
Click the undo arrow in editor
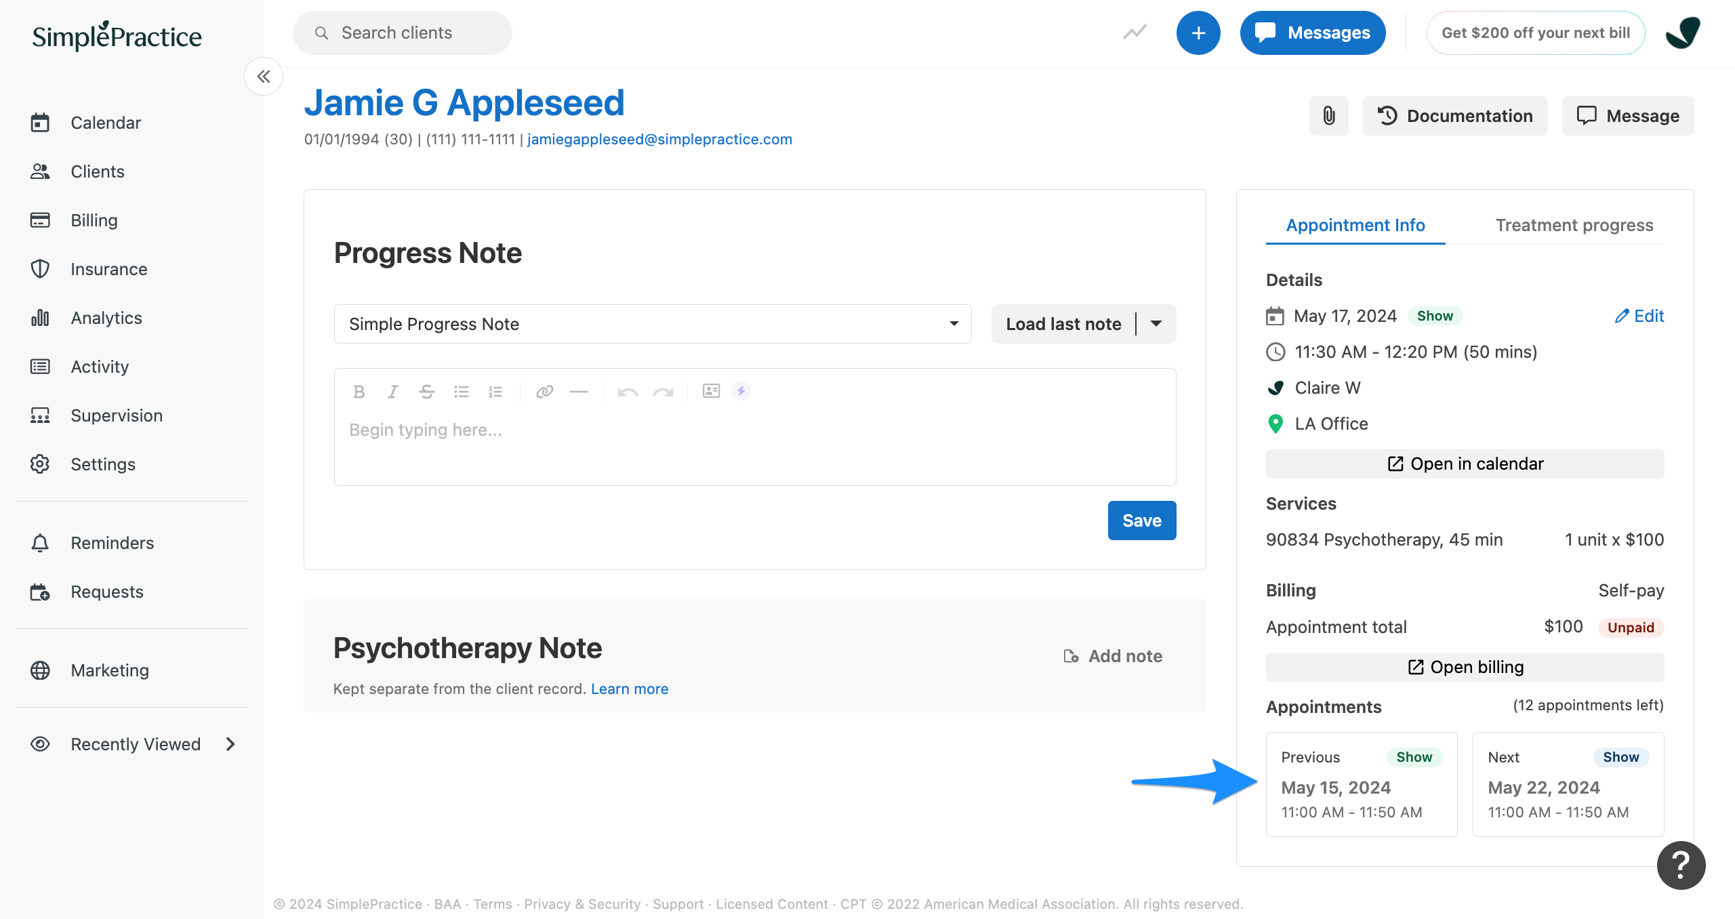[x=628, y=392]
